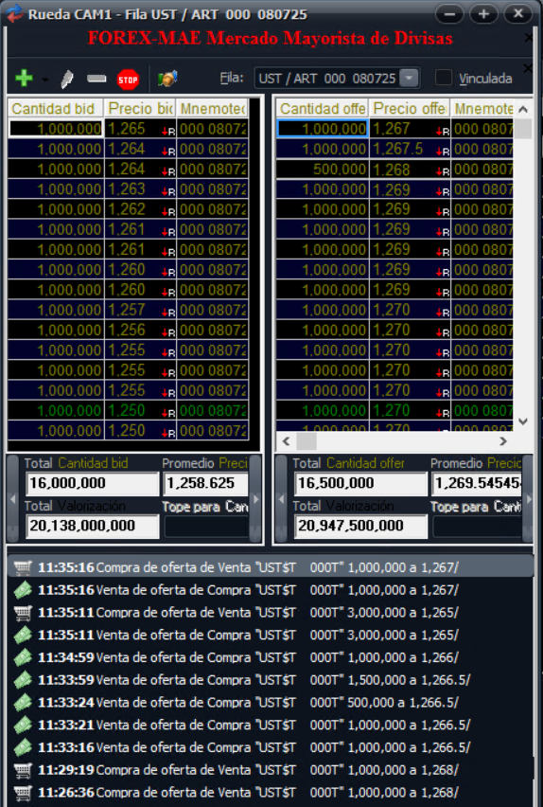
Task: Click the red STOP sign icon
Action: (128, 80)
